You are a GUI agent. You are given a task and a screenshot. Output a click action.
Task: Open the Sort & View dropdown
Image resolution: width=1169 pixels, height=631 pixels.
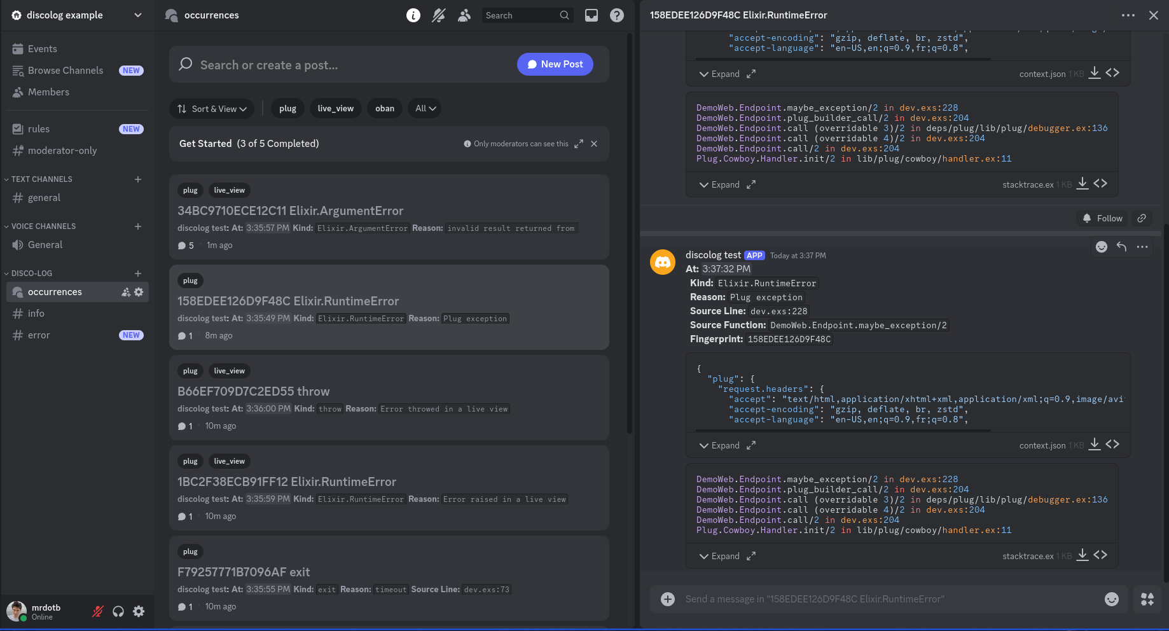212,109
